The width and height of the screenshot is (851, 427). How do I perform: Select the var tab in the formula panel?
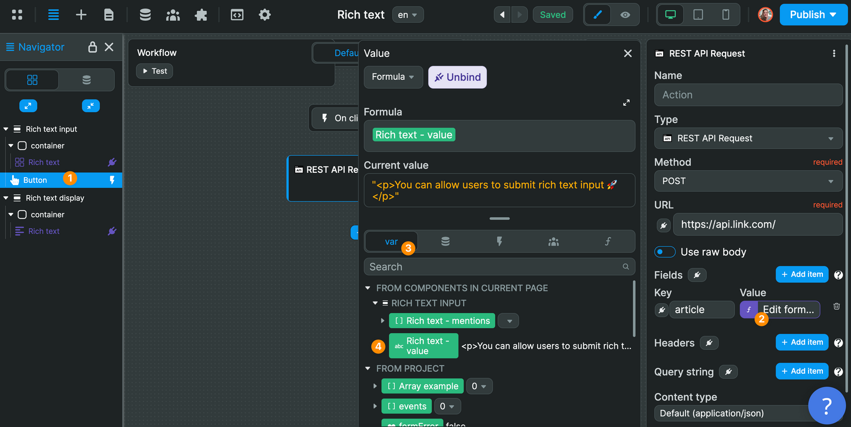pos(391,242)
